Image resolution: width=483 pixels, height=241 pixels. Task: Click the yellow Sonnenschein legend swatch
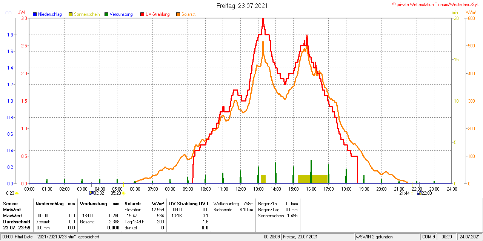pos(71,14)
